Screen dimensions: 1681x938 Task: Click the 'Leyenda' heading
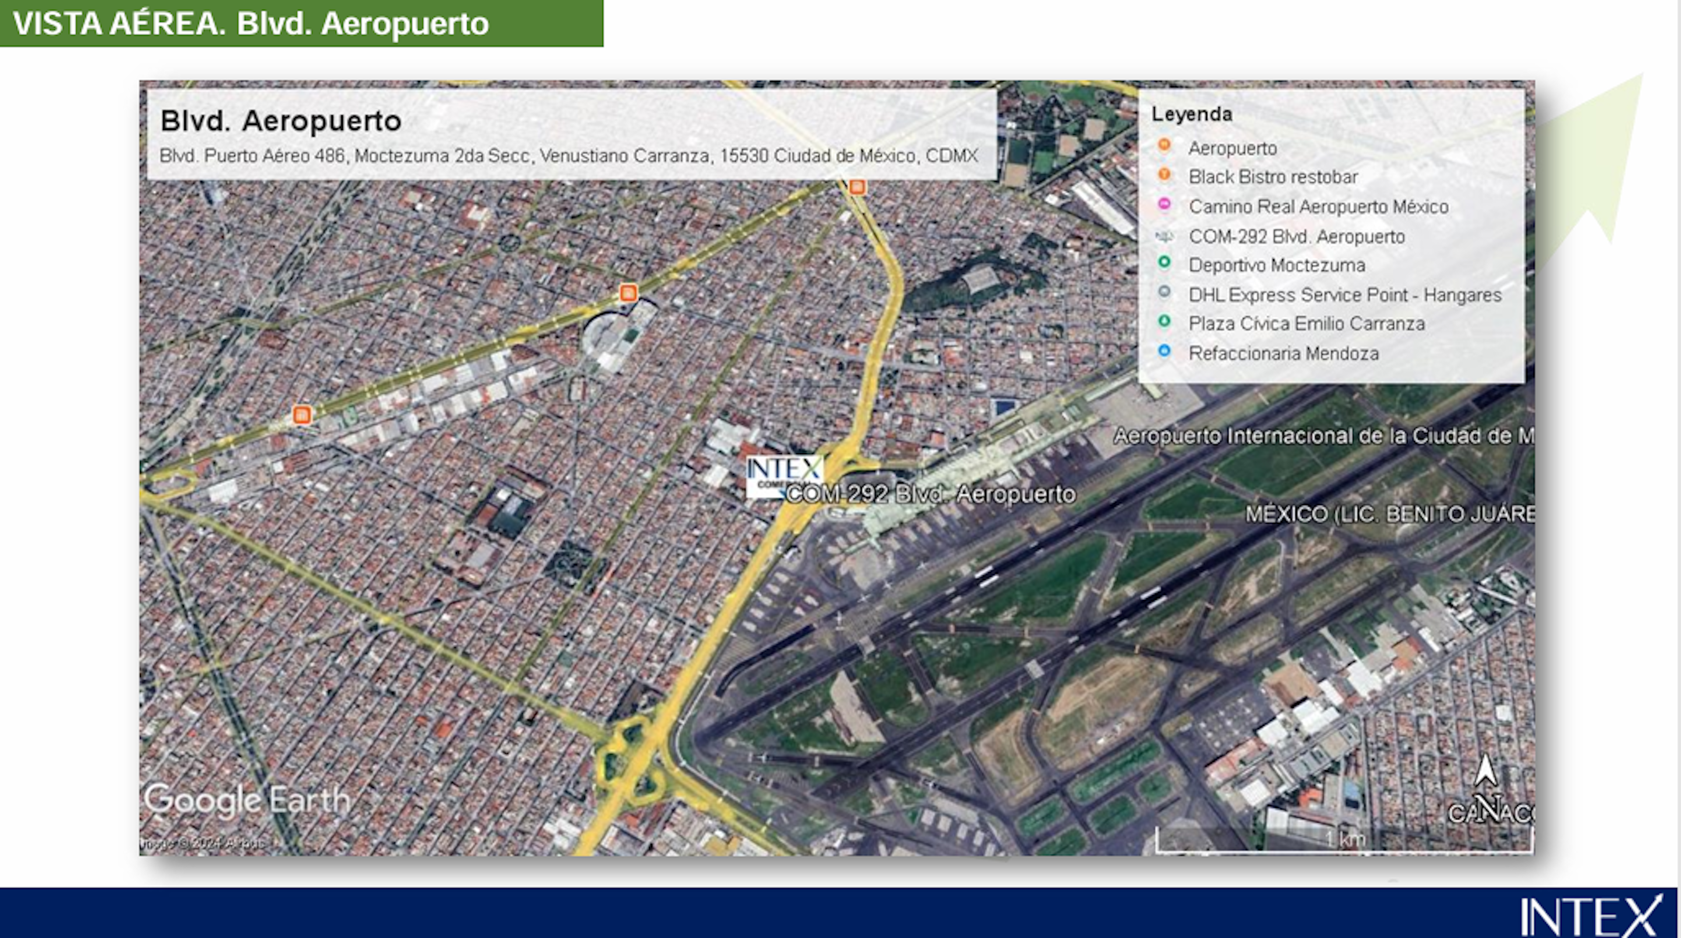point(1192,114)
